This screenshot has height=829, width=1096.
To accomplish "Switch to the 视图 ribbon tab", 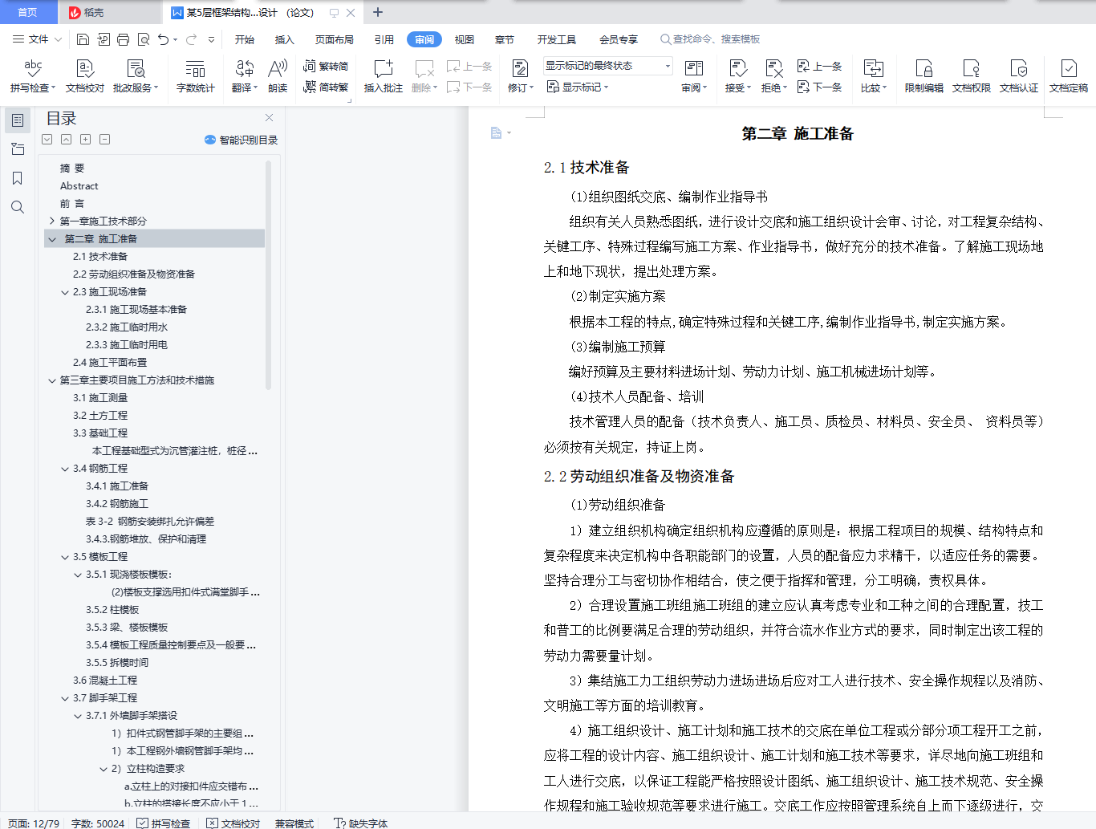I will [465, 39].
